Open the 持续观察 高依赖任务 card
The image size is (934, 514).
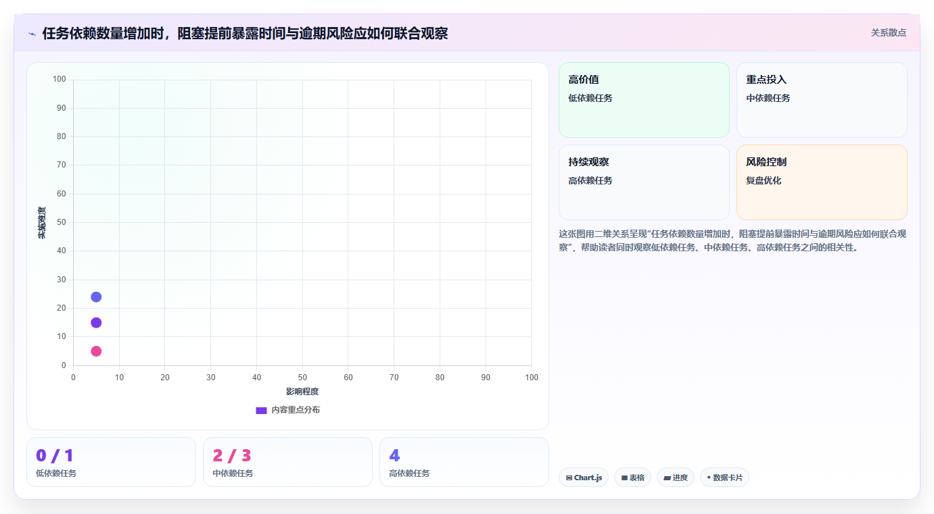point(644,182)
